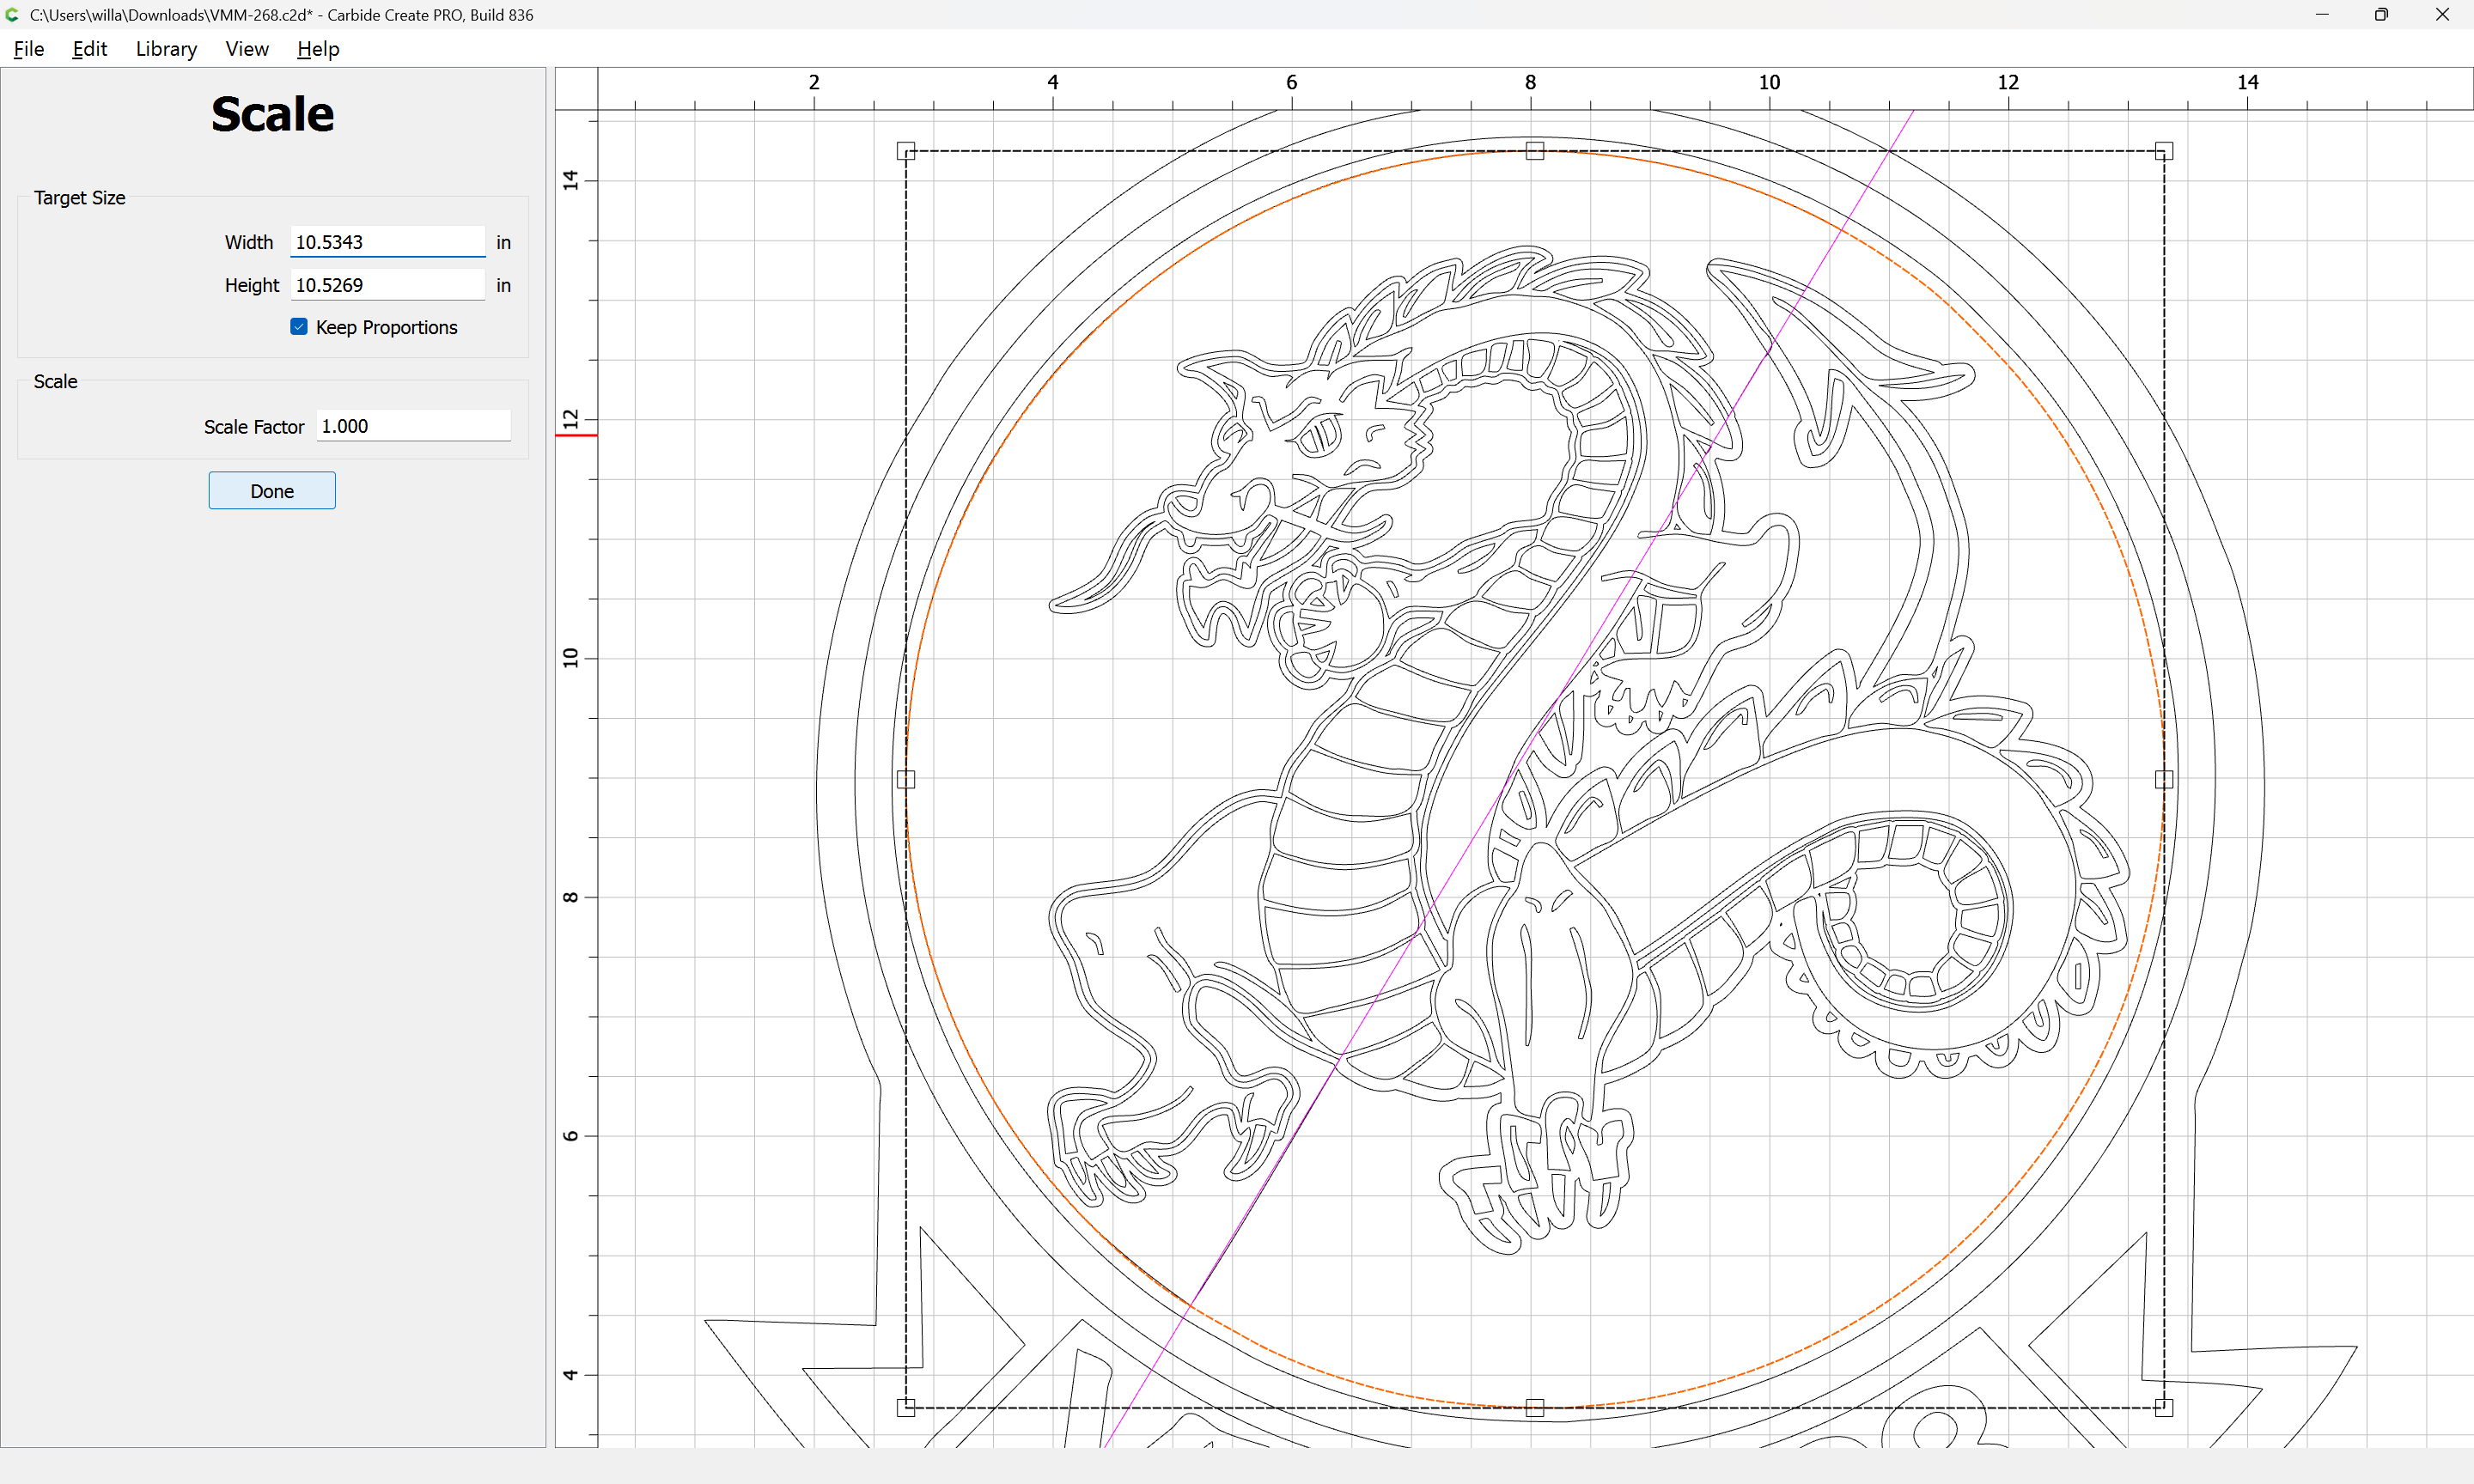Open the File menu

(28, 49)
